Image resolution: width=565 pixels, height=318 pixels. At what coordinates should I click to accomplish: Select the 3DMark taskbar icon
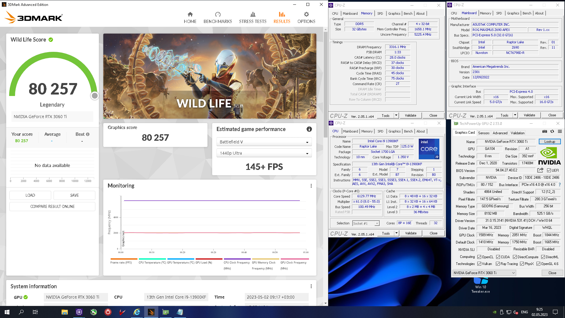151,312
